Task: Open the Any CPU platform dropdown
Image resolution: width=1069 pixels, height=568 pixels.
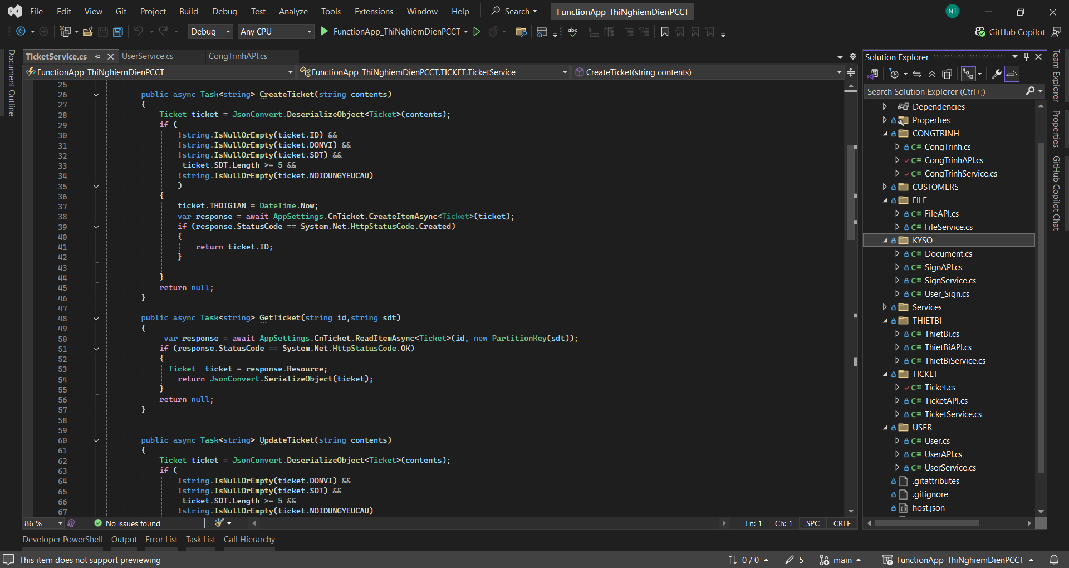Action: pyautogui.click(x=276, y=32)
